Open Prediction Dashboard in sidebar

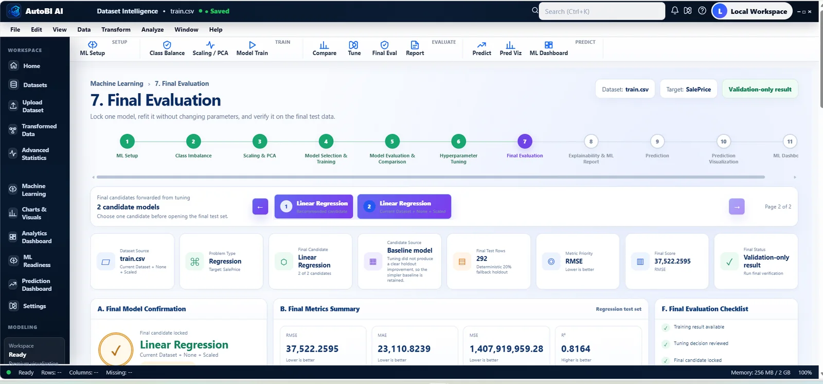35,285
